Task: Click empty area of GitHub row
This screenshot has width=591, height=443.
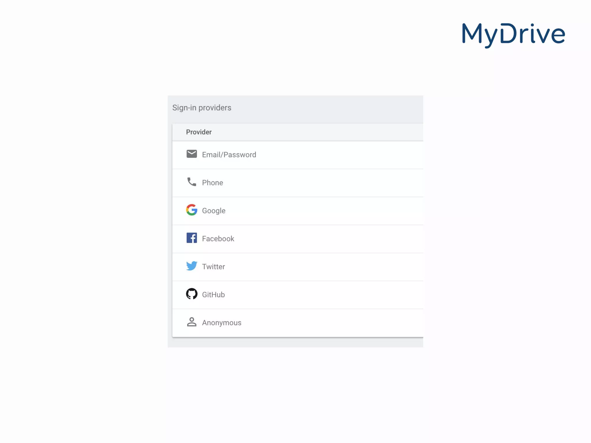Action: click(x=332, y=295)
